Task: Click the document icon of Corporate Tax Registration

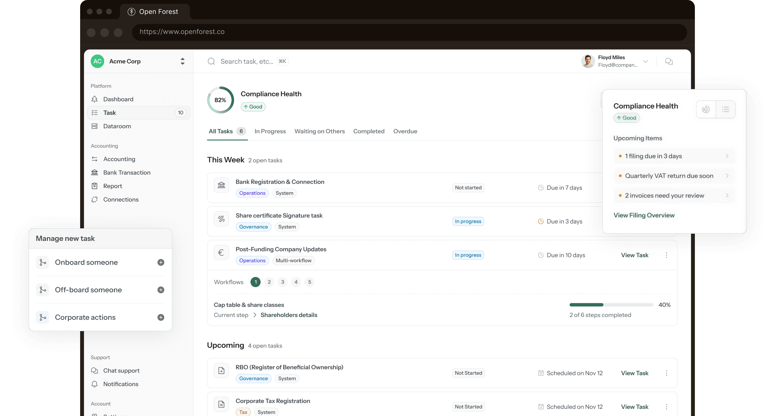Action: pos(222,404)
